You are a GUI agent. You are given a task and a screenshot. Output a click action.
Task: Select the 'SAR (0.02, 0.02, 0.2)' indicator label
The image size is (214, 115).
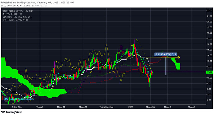15,20
